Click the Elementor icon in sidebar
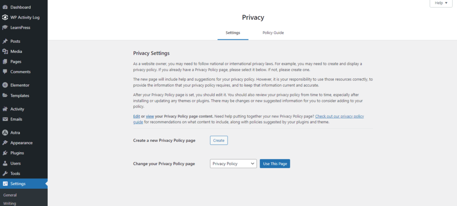The width and height of the screenshot is (457, 206). point(5,85)
